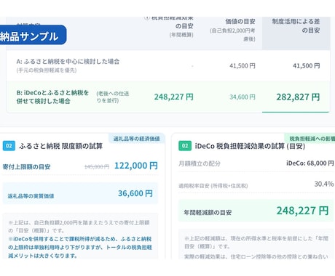The height and width of the screenshot is (276, 335).
Task: Click the 41,500 円 value in the rightmost column
Action: (306, 65)
